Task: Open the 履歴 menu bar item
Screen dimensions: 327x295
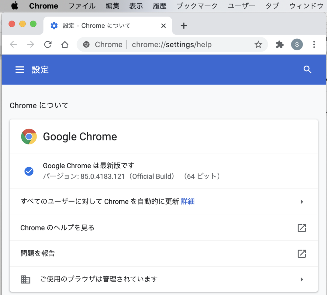Action: [x=160, y=6]
